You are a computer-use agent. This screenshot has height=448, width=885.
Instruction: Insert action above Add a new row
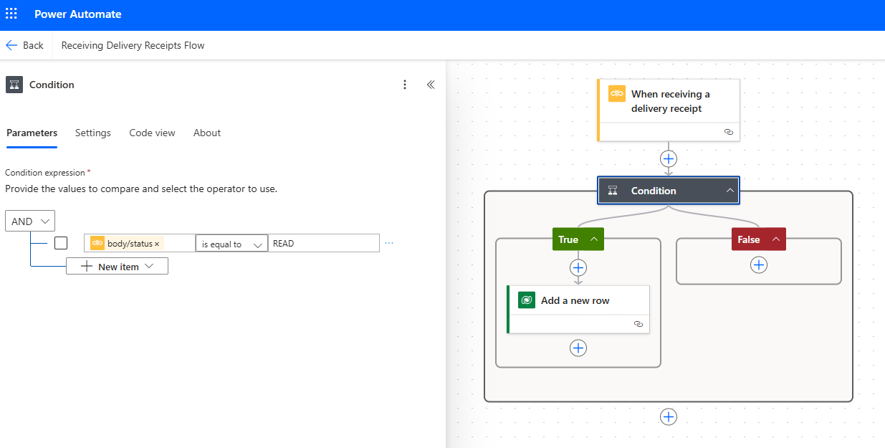point(578,267)
